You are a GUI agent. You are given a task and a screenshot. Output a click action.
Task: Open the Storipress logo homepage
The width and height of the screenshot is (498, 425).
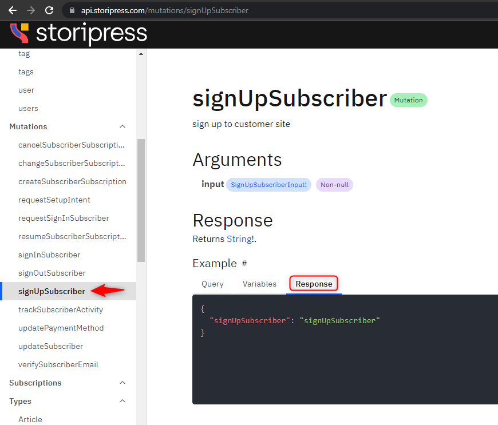tap(78, 33)
